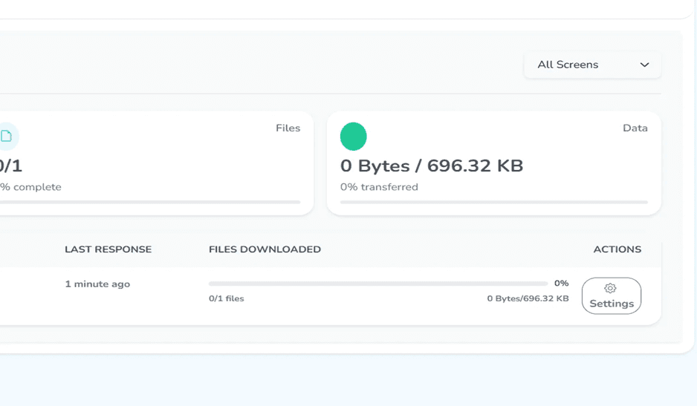This screenshot has width=697, height=406.
Task: Click the '% complete' label in Files card
Action: pos(30,187)
